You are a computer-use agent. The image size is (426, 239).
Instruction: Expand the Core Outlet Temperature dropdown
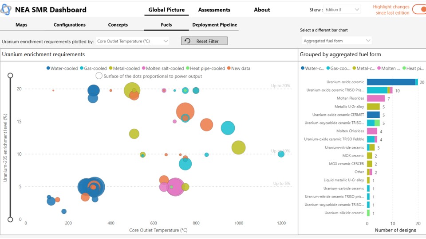(x=132, y=41)
